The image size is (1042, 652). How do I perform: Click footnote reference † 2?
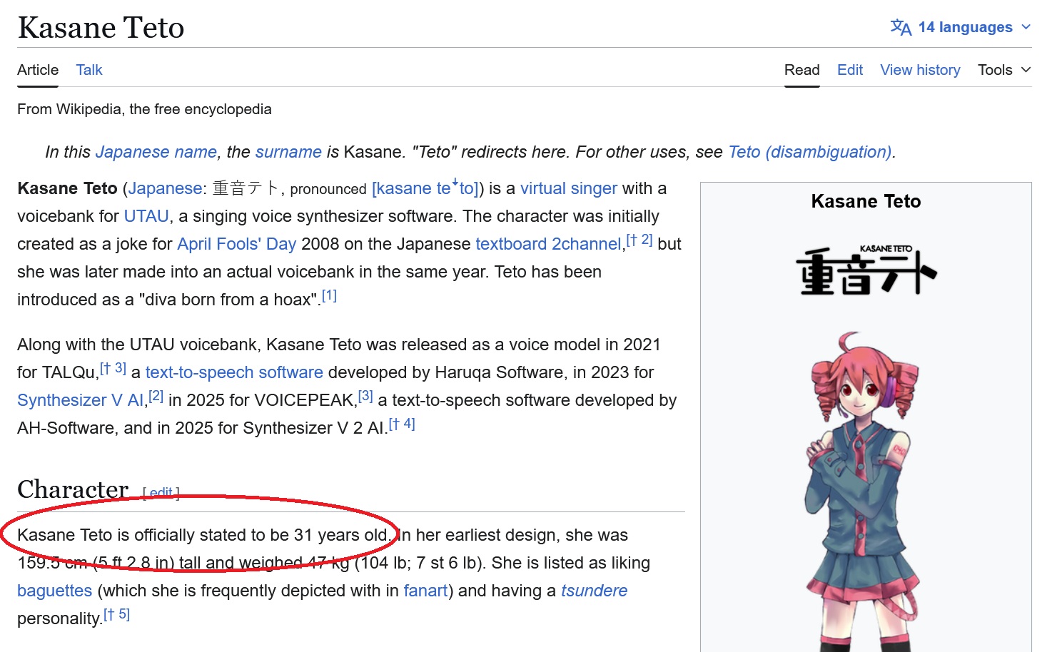tap(639, 240)
